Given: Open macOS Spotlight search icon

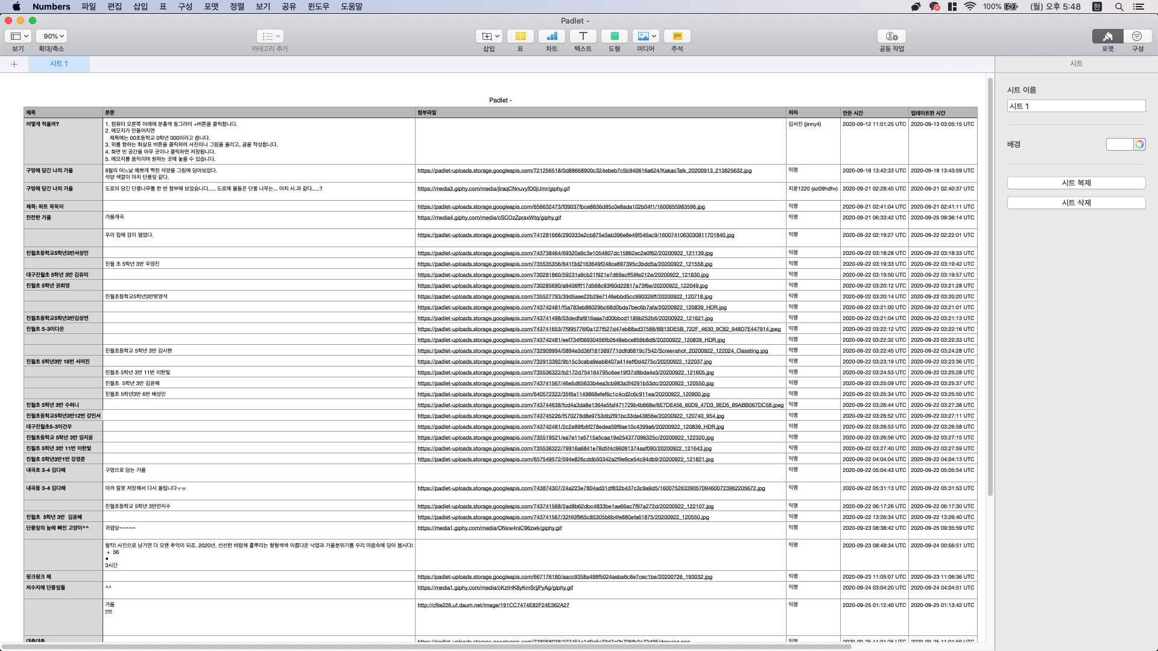Looking at the screenshot, I should 1119,7.
